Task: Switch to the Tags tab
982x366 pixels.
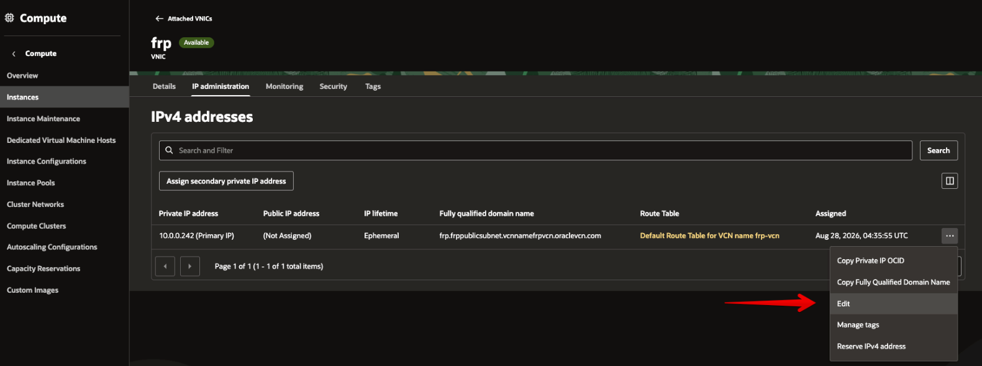Action: tap(373, 86)
